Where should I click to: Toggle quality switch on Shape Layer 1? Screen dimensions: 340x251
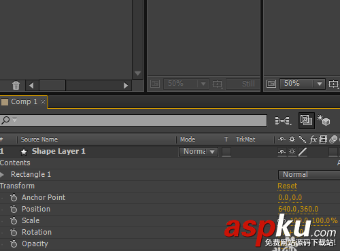[303, 152]
